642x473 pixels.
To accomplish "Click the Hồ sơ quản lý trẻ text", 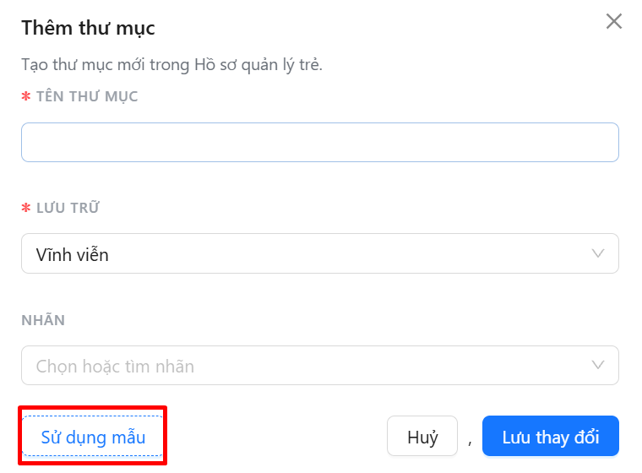I will [x=258, y=65].
